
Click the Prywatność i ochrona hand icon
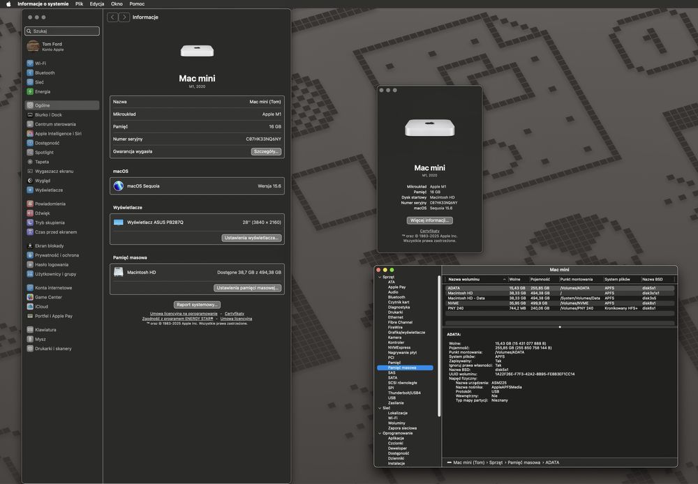pos(30,255)
